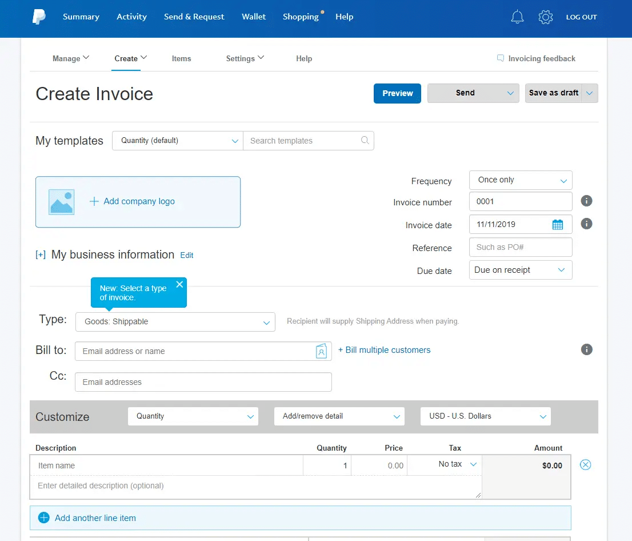Open Invoicing feedback via the speech bubble icon

click(500, 58)
